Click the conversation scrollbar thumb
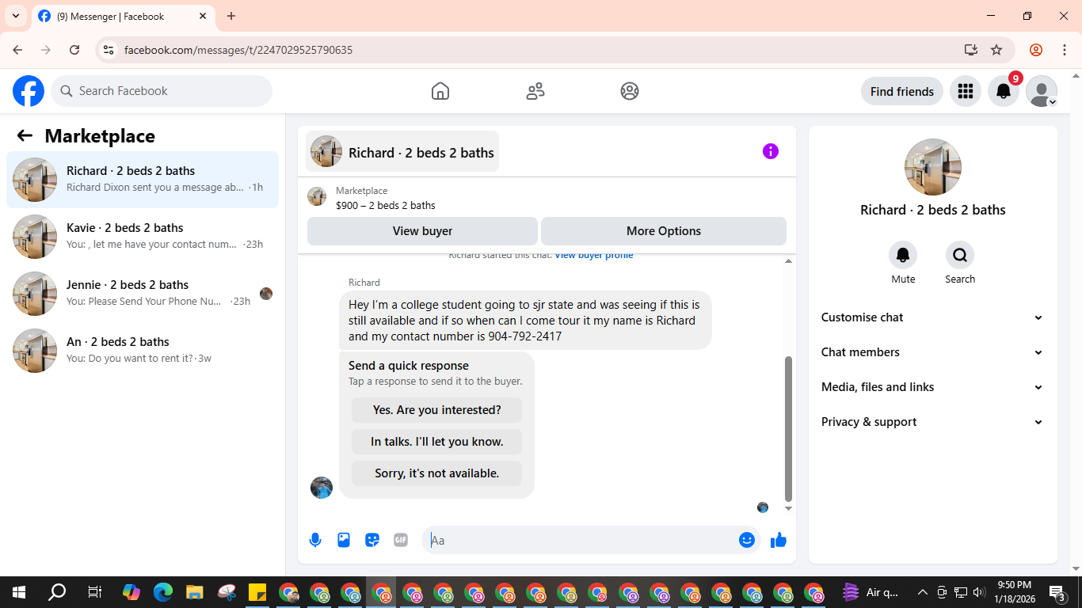This screenshot has width=1082, height=608. (788, 429)
